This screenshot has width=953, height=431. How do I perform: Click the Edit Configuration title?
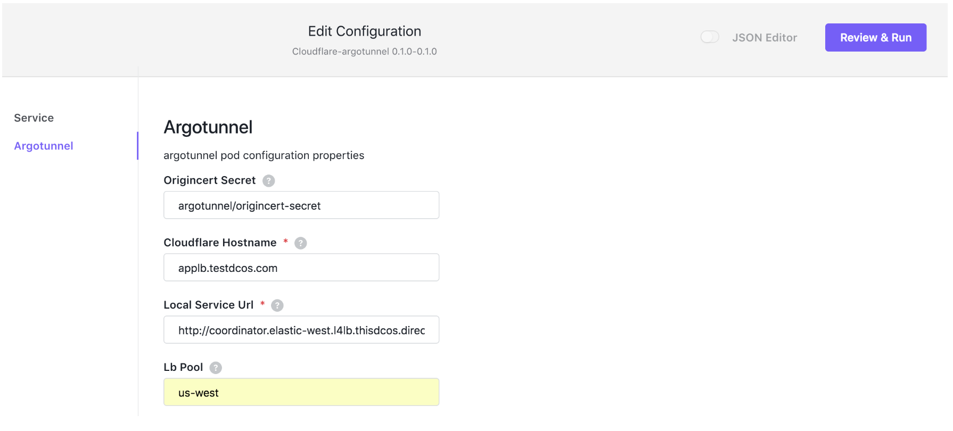(x=365, y=31)
